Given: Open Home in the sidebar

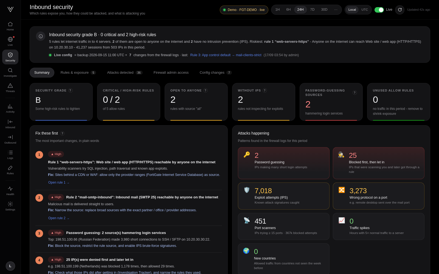Looking at the screenshot, I should click(x=10, y=26).
